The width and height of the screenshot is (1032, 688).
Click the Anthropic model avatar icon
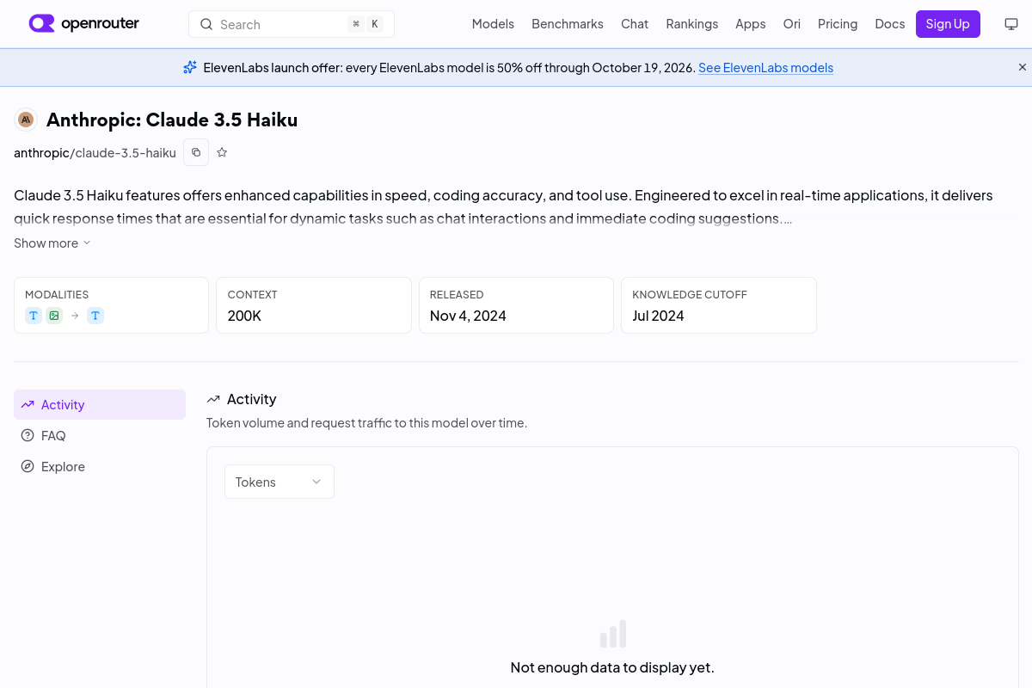pyautogui.click(x=26, y=120)
